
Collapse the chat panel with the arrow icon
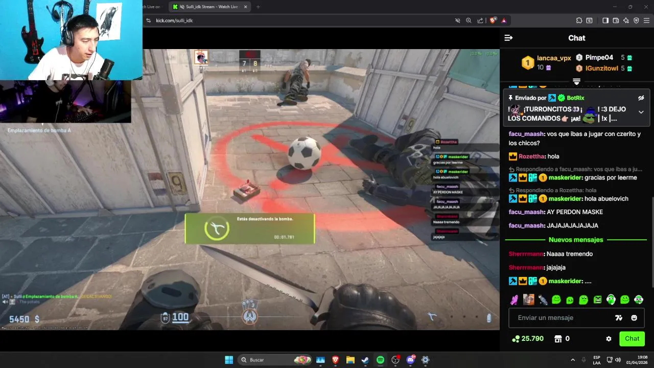click(x=508, y=38)
